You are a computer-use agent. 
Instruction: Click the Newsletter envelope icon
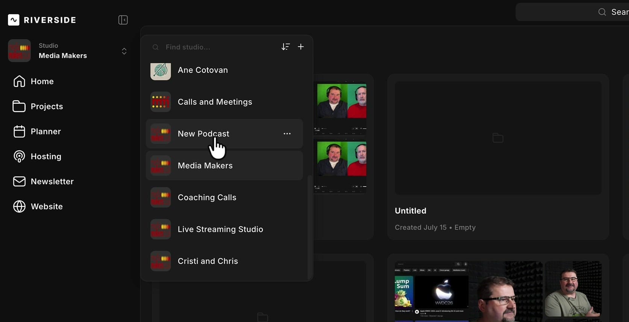[19, 182]
